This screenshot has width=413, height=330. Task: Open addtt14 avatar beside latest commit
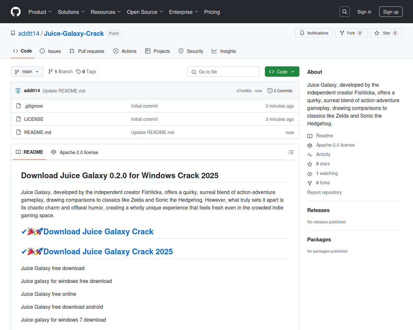click(18, 91)
